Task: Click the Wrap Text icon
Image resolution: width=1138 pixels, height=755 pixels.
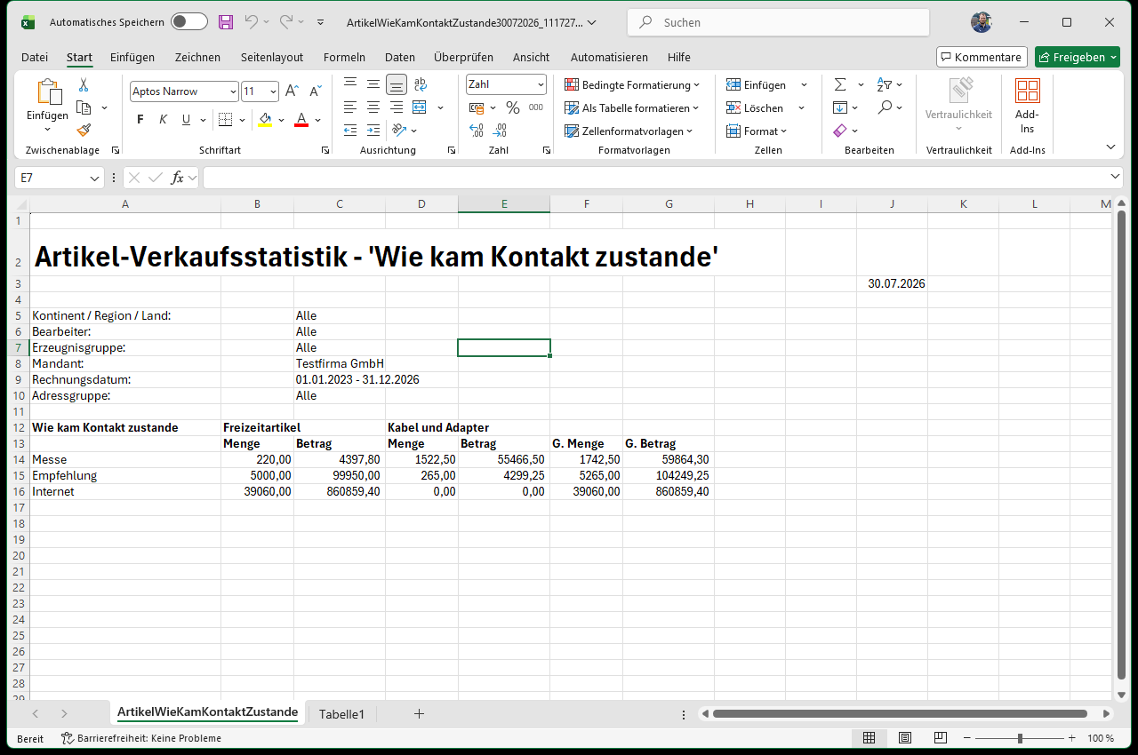Action: (421, 84)
